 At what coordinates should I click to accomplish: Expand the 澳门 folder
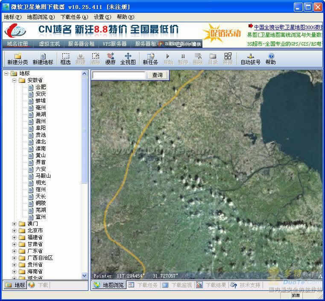14,224
